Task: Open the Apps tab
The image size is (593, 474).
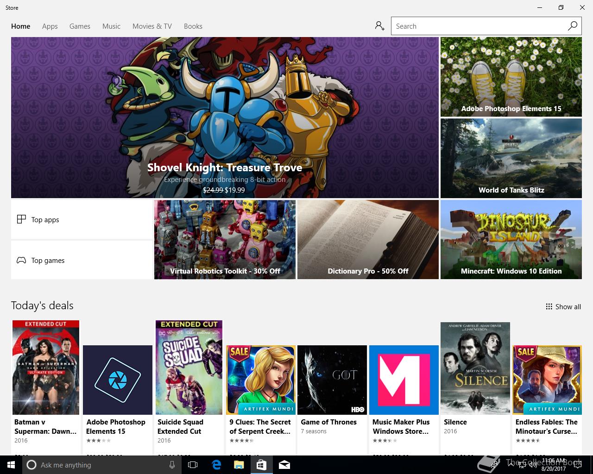Action: [x=50, y=26]
